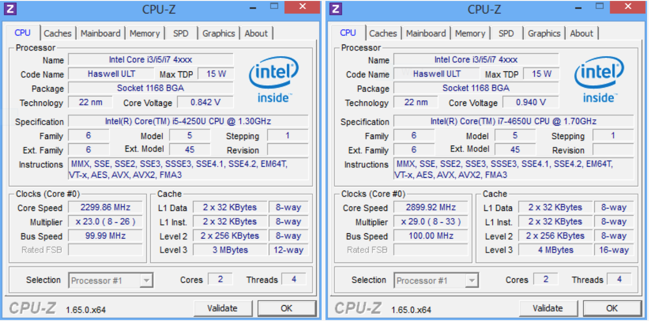
Task: Open Mainboard tab in right window
Action: pyautogui.click(x=426, y=34)
